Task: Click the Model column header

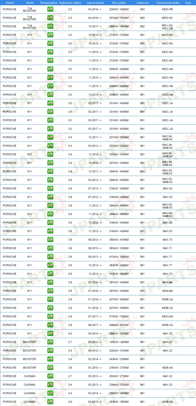Action: pyautogui.click(x=30, y=3)
